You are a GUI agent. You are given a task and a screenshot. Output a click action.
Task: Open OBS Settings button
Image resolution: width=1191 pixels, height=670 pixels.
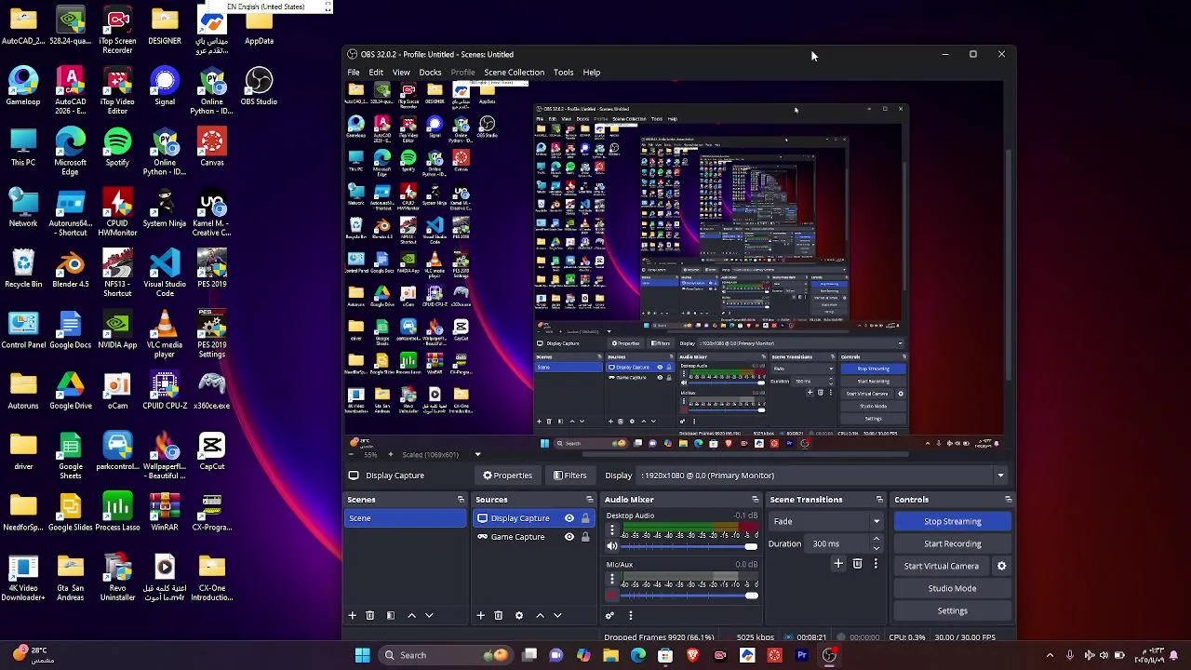coord(952,610)
